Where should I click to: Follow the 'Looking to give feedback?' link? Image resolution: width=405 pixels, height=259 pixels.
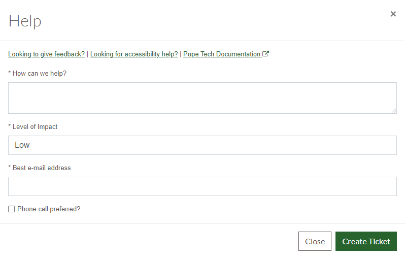tap(47, 54)
